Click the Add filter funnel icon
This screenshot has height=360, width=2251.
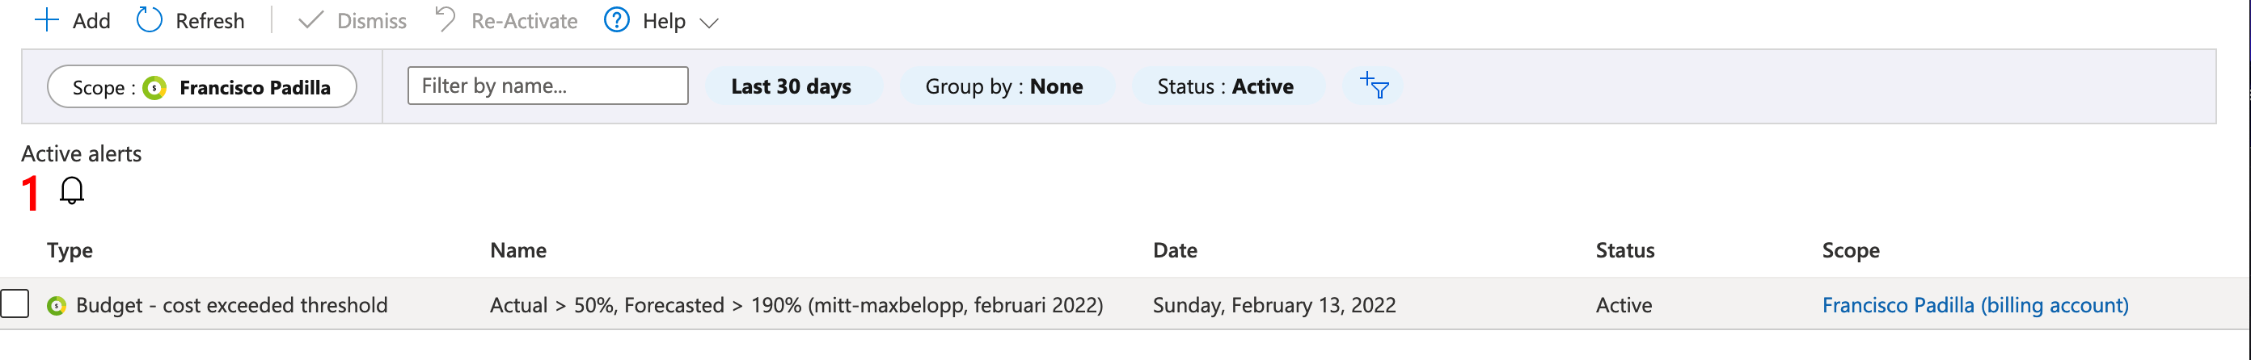(1374, 86)
